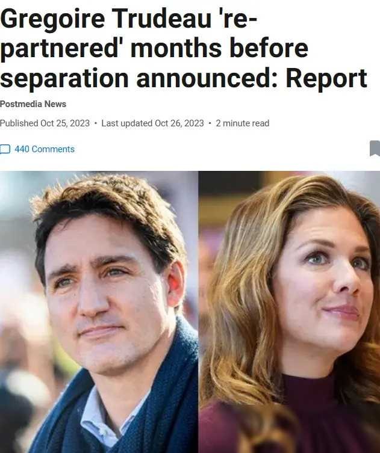Save article with the bookmark icon

coord(375,148)
